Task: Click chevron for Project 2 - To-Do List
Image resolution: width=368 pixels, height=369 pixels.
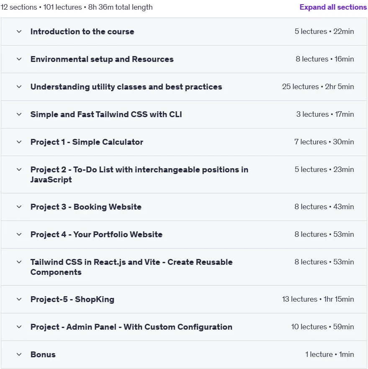Action: click(19, 169)
